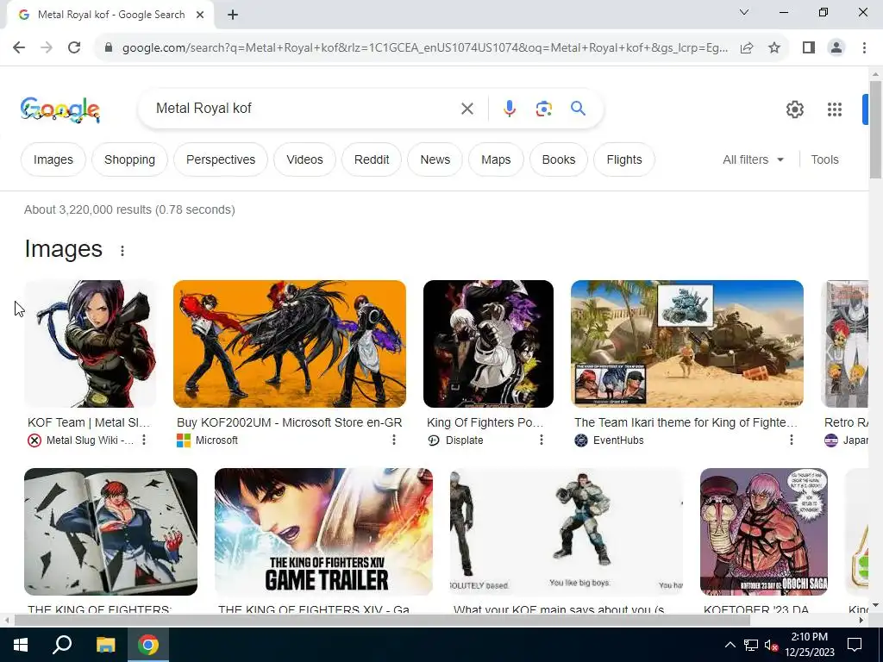This screenshot has height=662, width=883.
Task: View site information lock icon
Action: 108,48
